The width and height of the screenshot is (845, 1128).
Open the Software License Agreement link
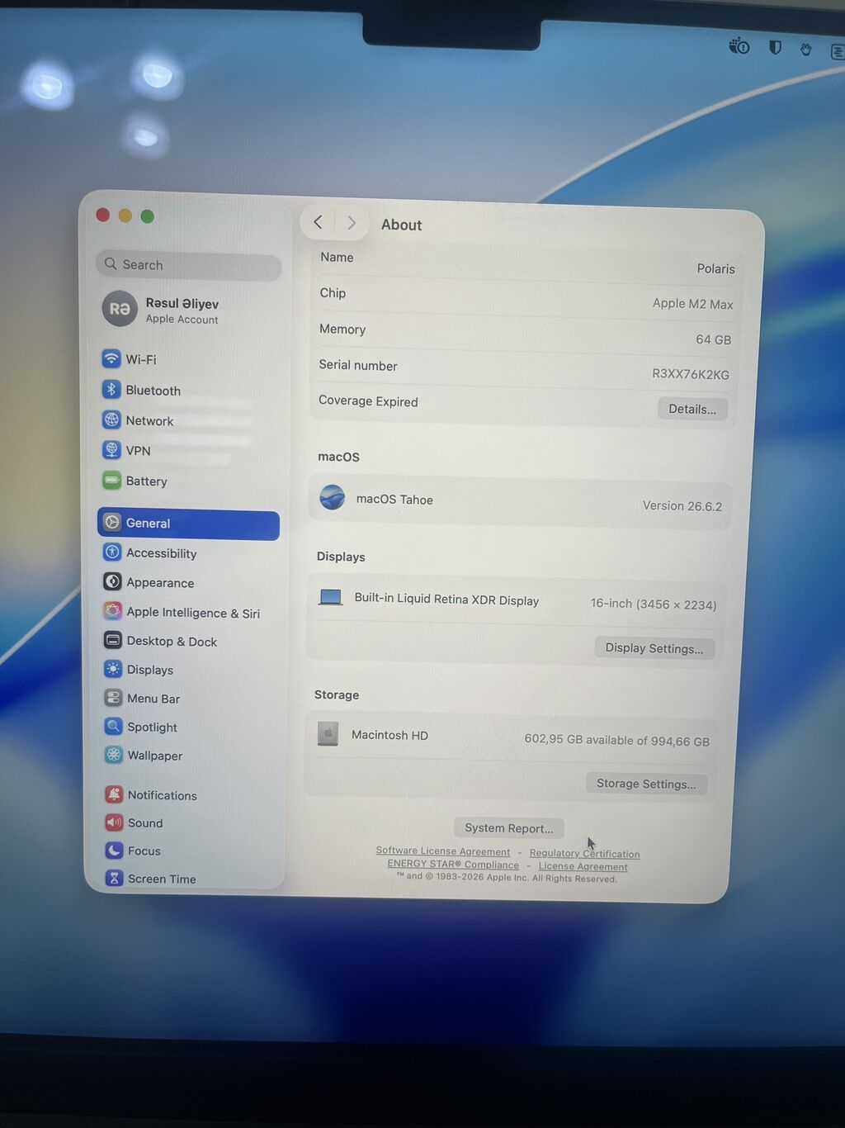click(x=443, y=851)
